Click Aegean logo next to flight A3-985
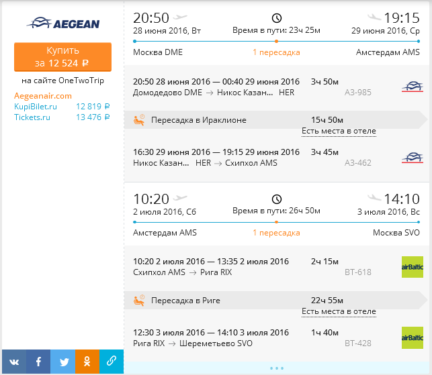 [412, 87]
